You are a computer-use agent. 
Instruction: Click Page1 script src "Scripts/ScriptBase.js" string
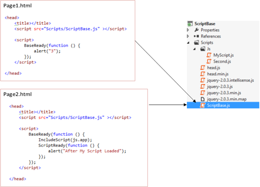pos(71,29)
